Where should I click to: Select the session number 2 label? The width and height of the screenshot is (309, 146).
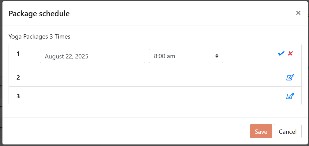coord(18,77)
